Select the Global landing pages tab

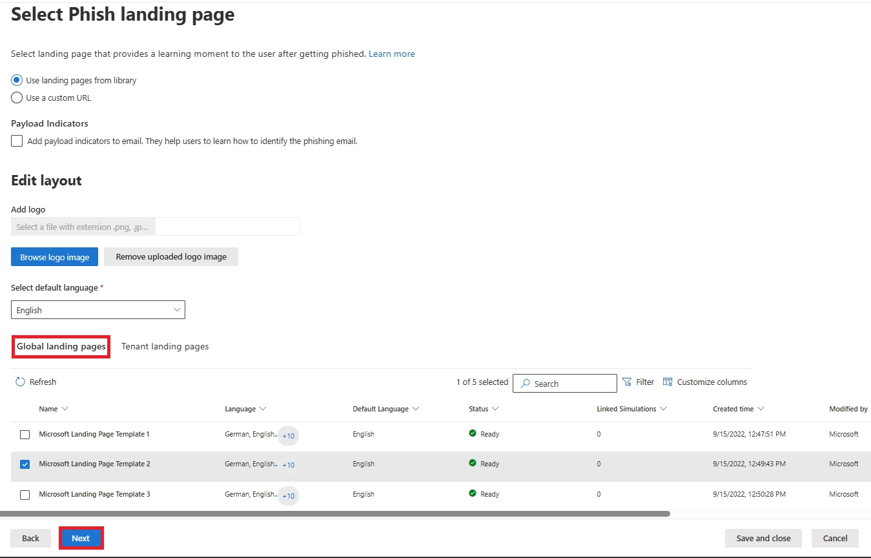tap(60, 346)
